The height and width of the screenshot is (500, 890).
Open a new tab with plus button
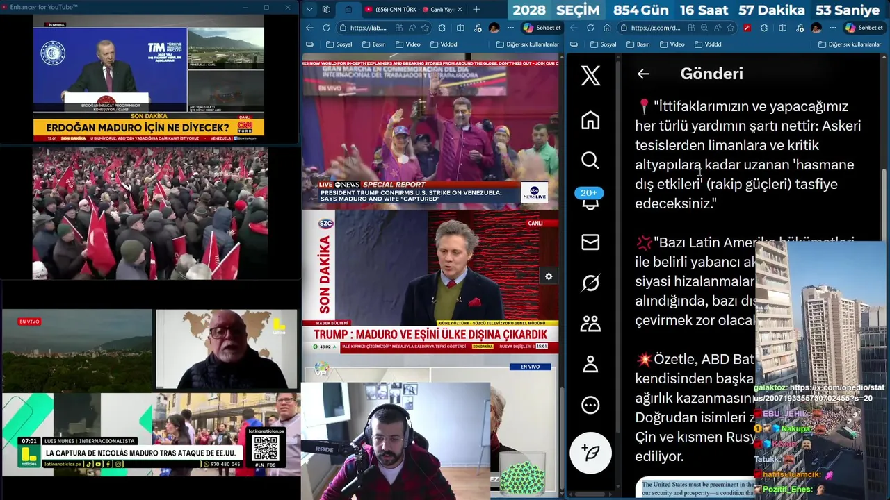coord(476,10)
